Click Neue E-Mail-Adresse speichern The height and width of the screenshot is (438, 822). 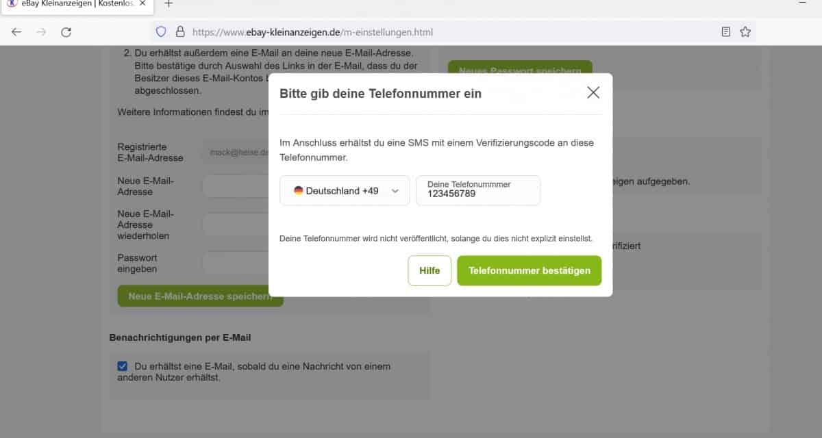(x=199, y=296)
